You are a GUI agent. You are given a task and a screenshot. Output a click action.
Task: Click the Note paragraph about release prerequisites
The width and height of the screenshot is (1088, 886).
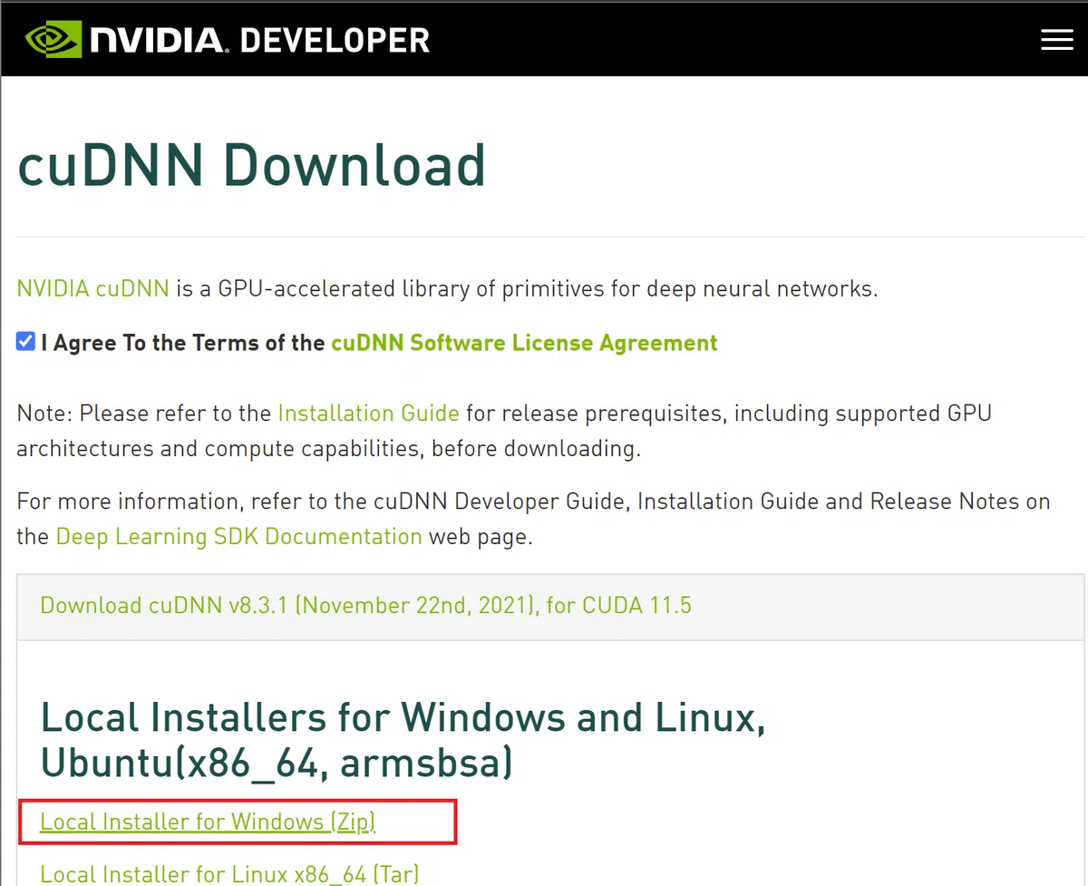tap(504, 431)
